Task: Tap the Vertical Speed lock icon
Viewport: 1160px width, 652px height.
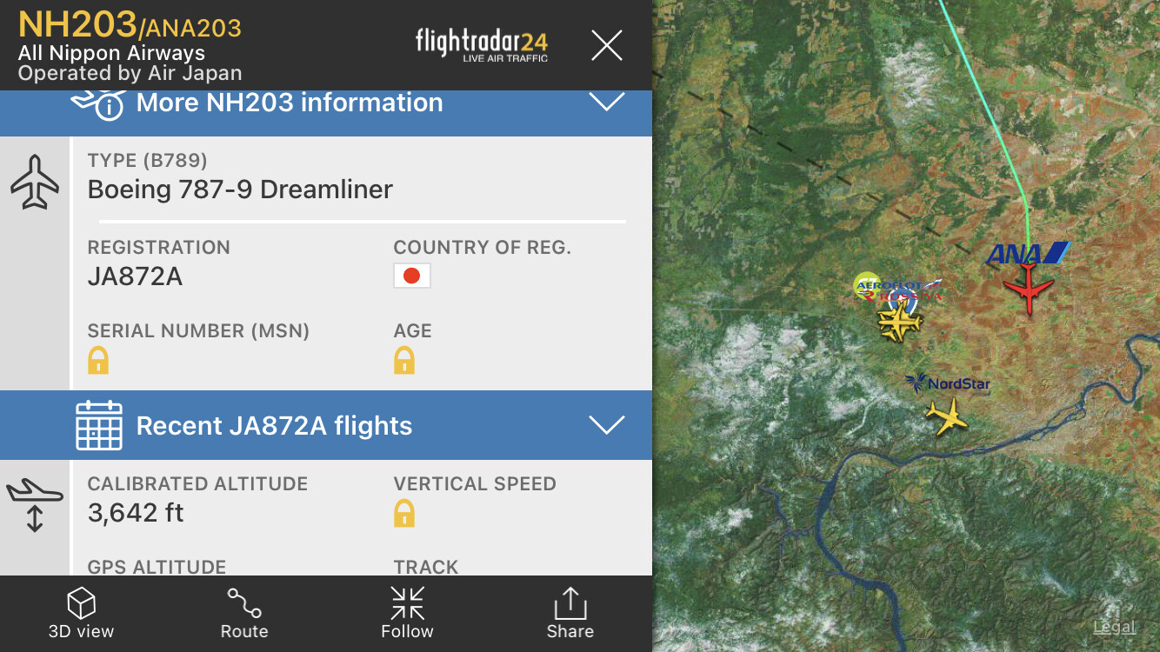Action: (404, 513)
